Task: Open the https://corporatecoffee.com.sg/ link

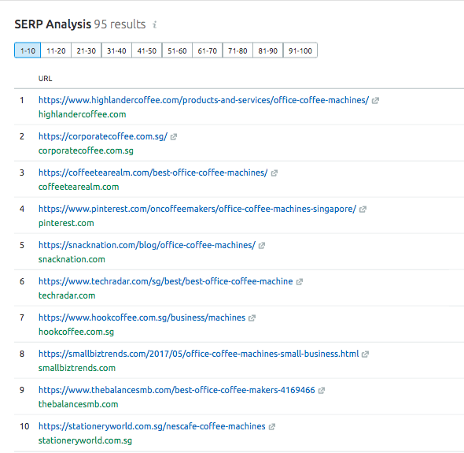Action: click(x=103, y=136)
